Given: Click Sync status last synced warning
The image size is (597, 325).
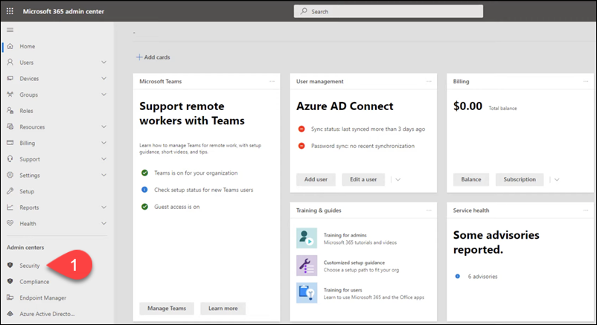Looking at the screenshot, I should pos(368,129).
